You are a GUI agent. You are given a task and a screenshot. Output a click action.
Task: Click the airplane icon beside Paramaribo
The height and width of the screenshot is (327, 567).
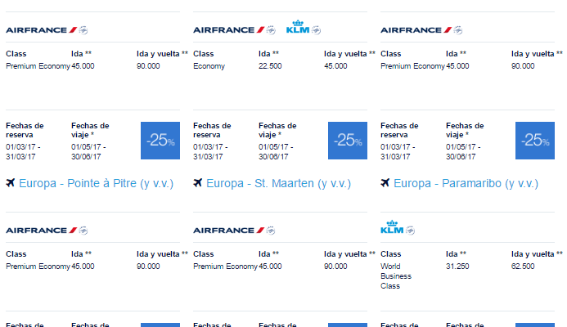pyautogui.click(x=385, y=183)
